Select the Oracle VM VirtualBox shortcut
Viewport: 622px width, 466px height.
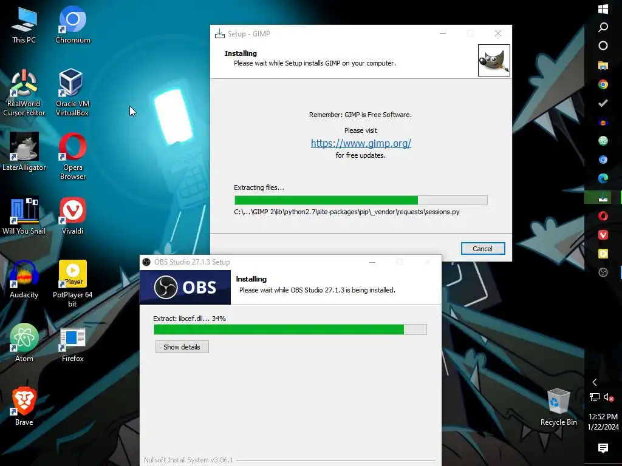tap(72, 93)
